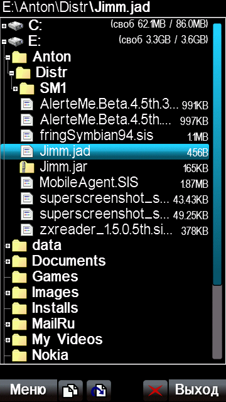Click the Выход exit button

click(197, 391)
